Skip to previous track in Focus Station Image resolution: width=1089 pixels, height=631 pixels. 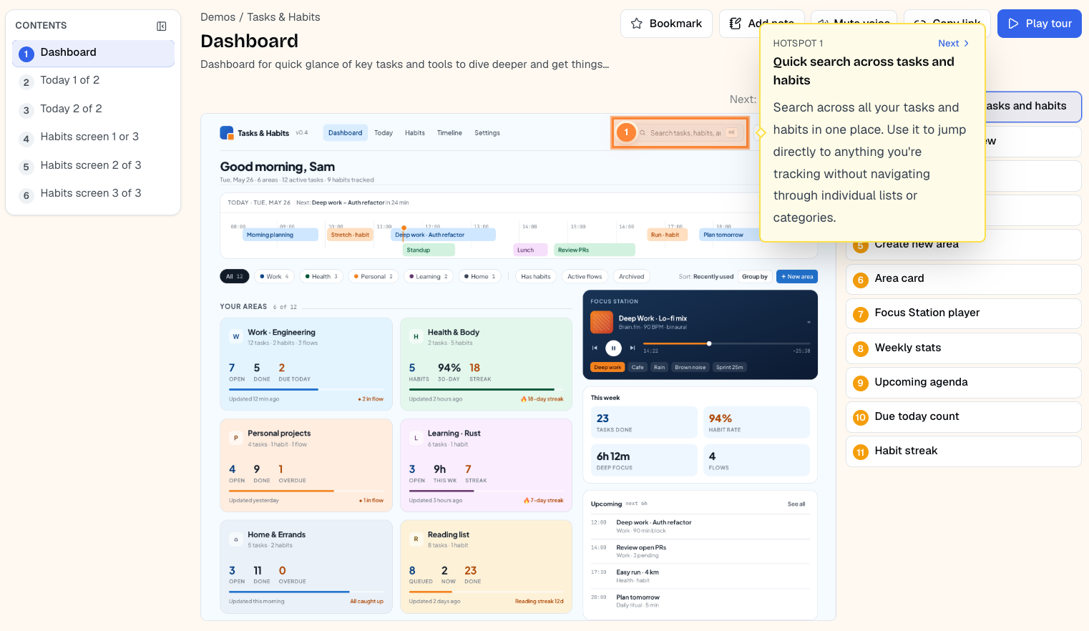[x=595, y=348]
